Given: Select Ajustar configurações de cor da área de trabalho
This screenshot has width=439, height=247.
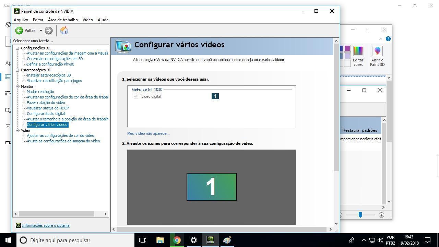Looking at the screenshot, I should (68, 97).
